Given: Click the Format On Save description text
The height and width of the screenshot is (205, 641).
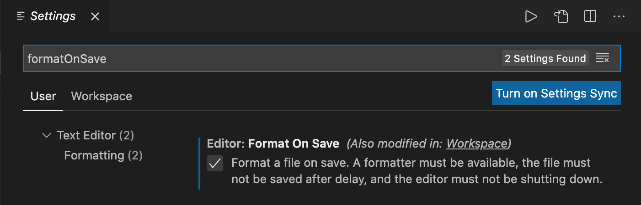Looking at the screenshot, I should (x=417, y=171).
